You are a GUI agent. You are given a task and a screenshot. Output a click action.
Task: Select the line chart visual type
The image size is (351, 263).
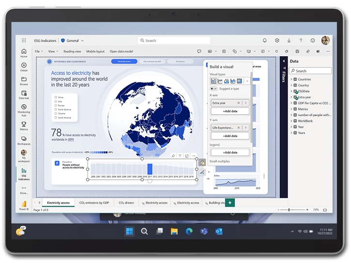click(220, 81)
